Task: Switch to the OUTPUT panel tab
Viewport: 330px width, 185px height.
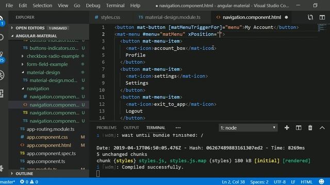Action: click(131, 128)
